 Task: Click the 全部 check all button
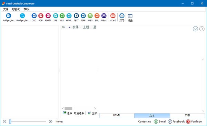pos(92,113)
